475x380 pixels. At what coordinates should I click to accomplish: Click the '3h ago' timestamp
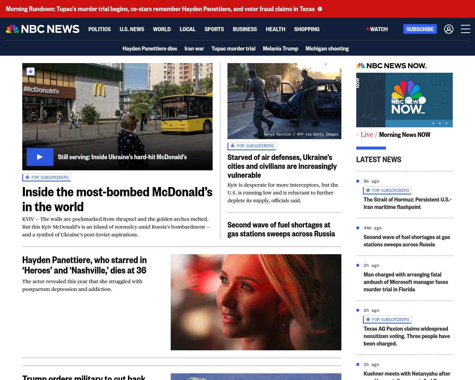[x=371, y=364]
